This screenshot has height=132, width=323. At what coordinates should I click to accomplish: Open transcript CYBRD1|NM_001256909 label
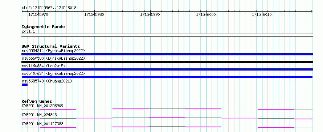point(42,106)
